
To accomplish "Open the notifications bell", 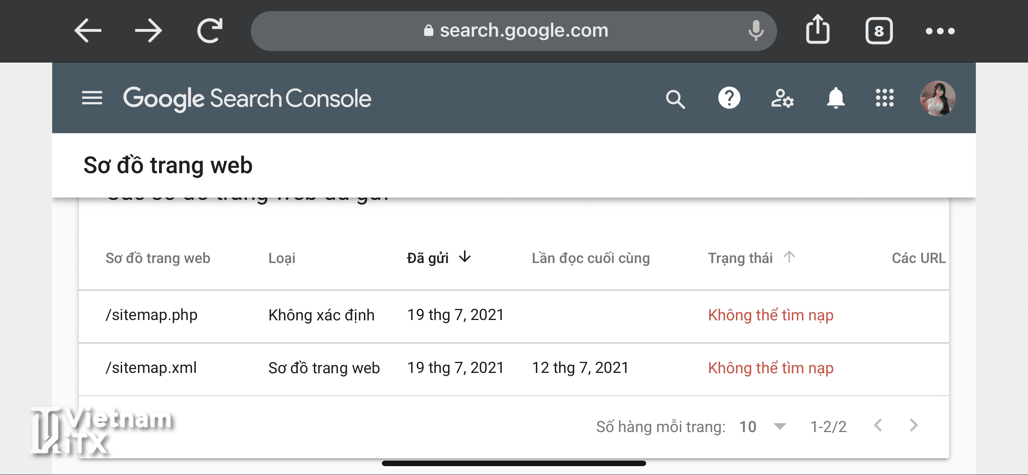I will (835, 98).
